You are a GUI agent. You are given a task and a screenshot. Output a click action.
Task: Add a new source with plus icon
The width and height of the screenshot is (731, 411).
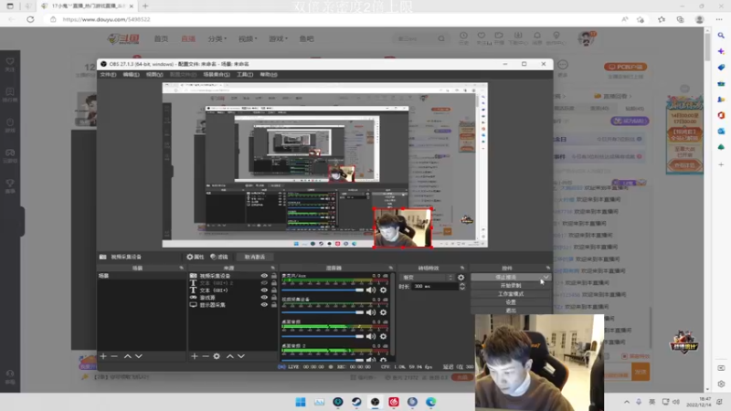click(195, 356)
